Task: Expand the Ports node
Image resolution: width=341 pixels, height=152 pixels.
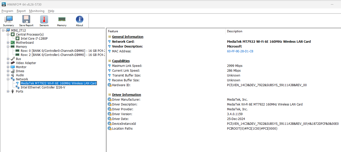Action: (x=8, y=92)
